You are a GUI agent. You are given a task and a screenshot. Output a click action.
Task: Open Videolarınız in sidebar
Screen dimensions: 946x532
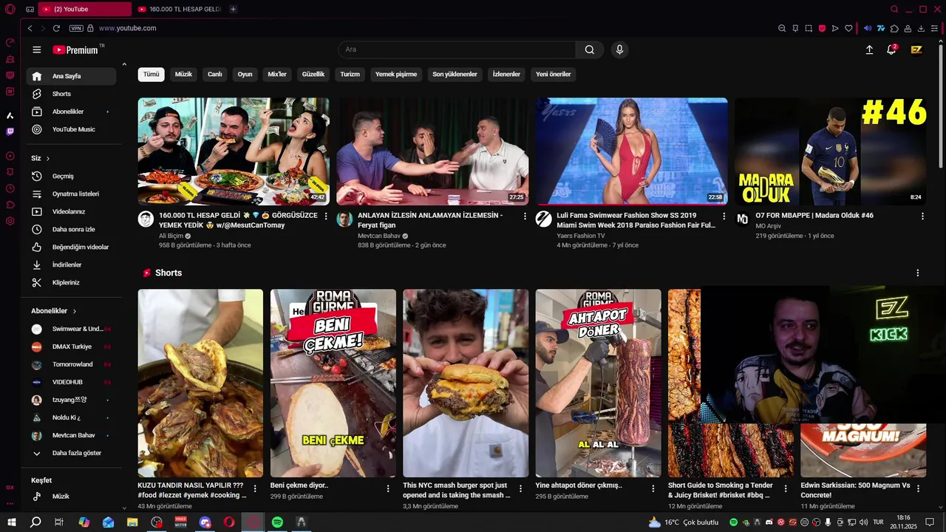(x=71, y=211)
